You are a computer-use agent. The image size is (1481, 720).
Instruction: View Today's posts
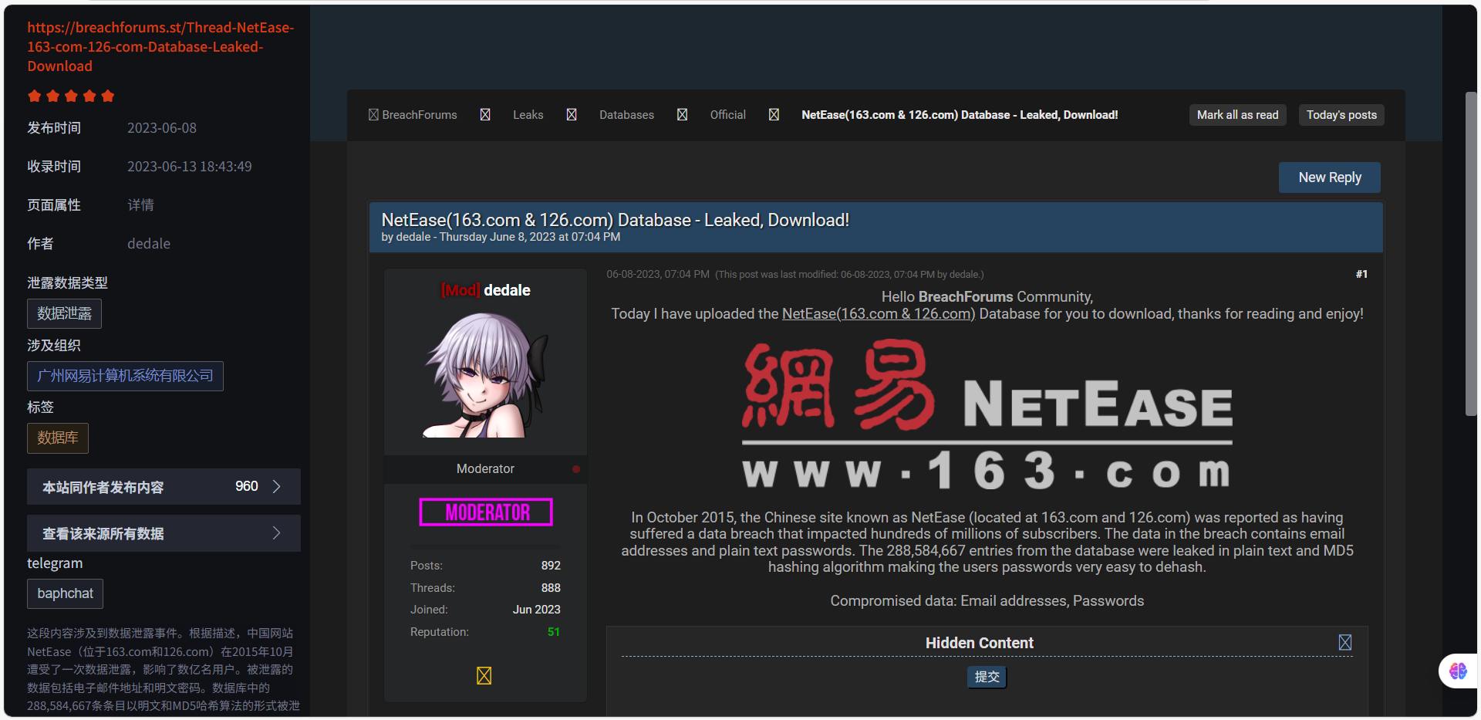[x=1341, y=115]
